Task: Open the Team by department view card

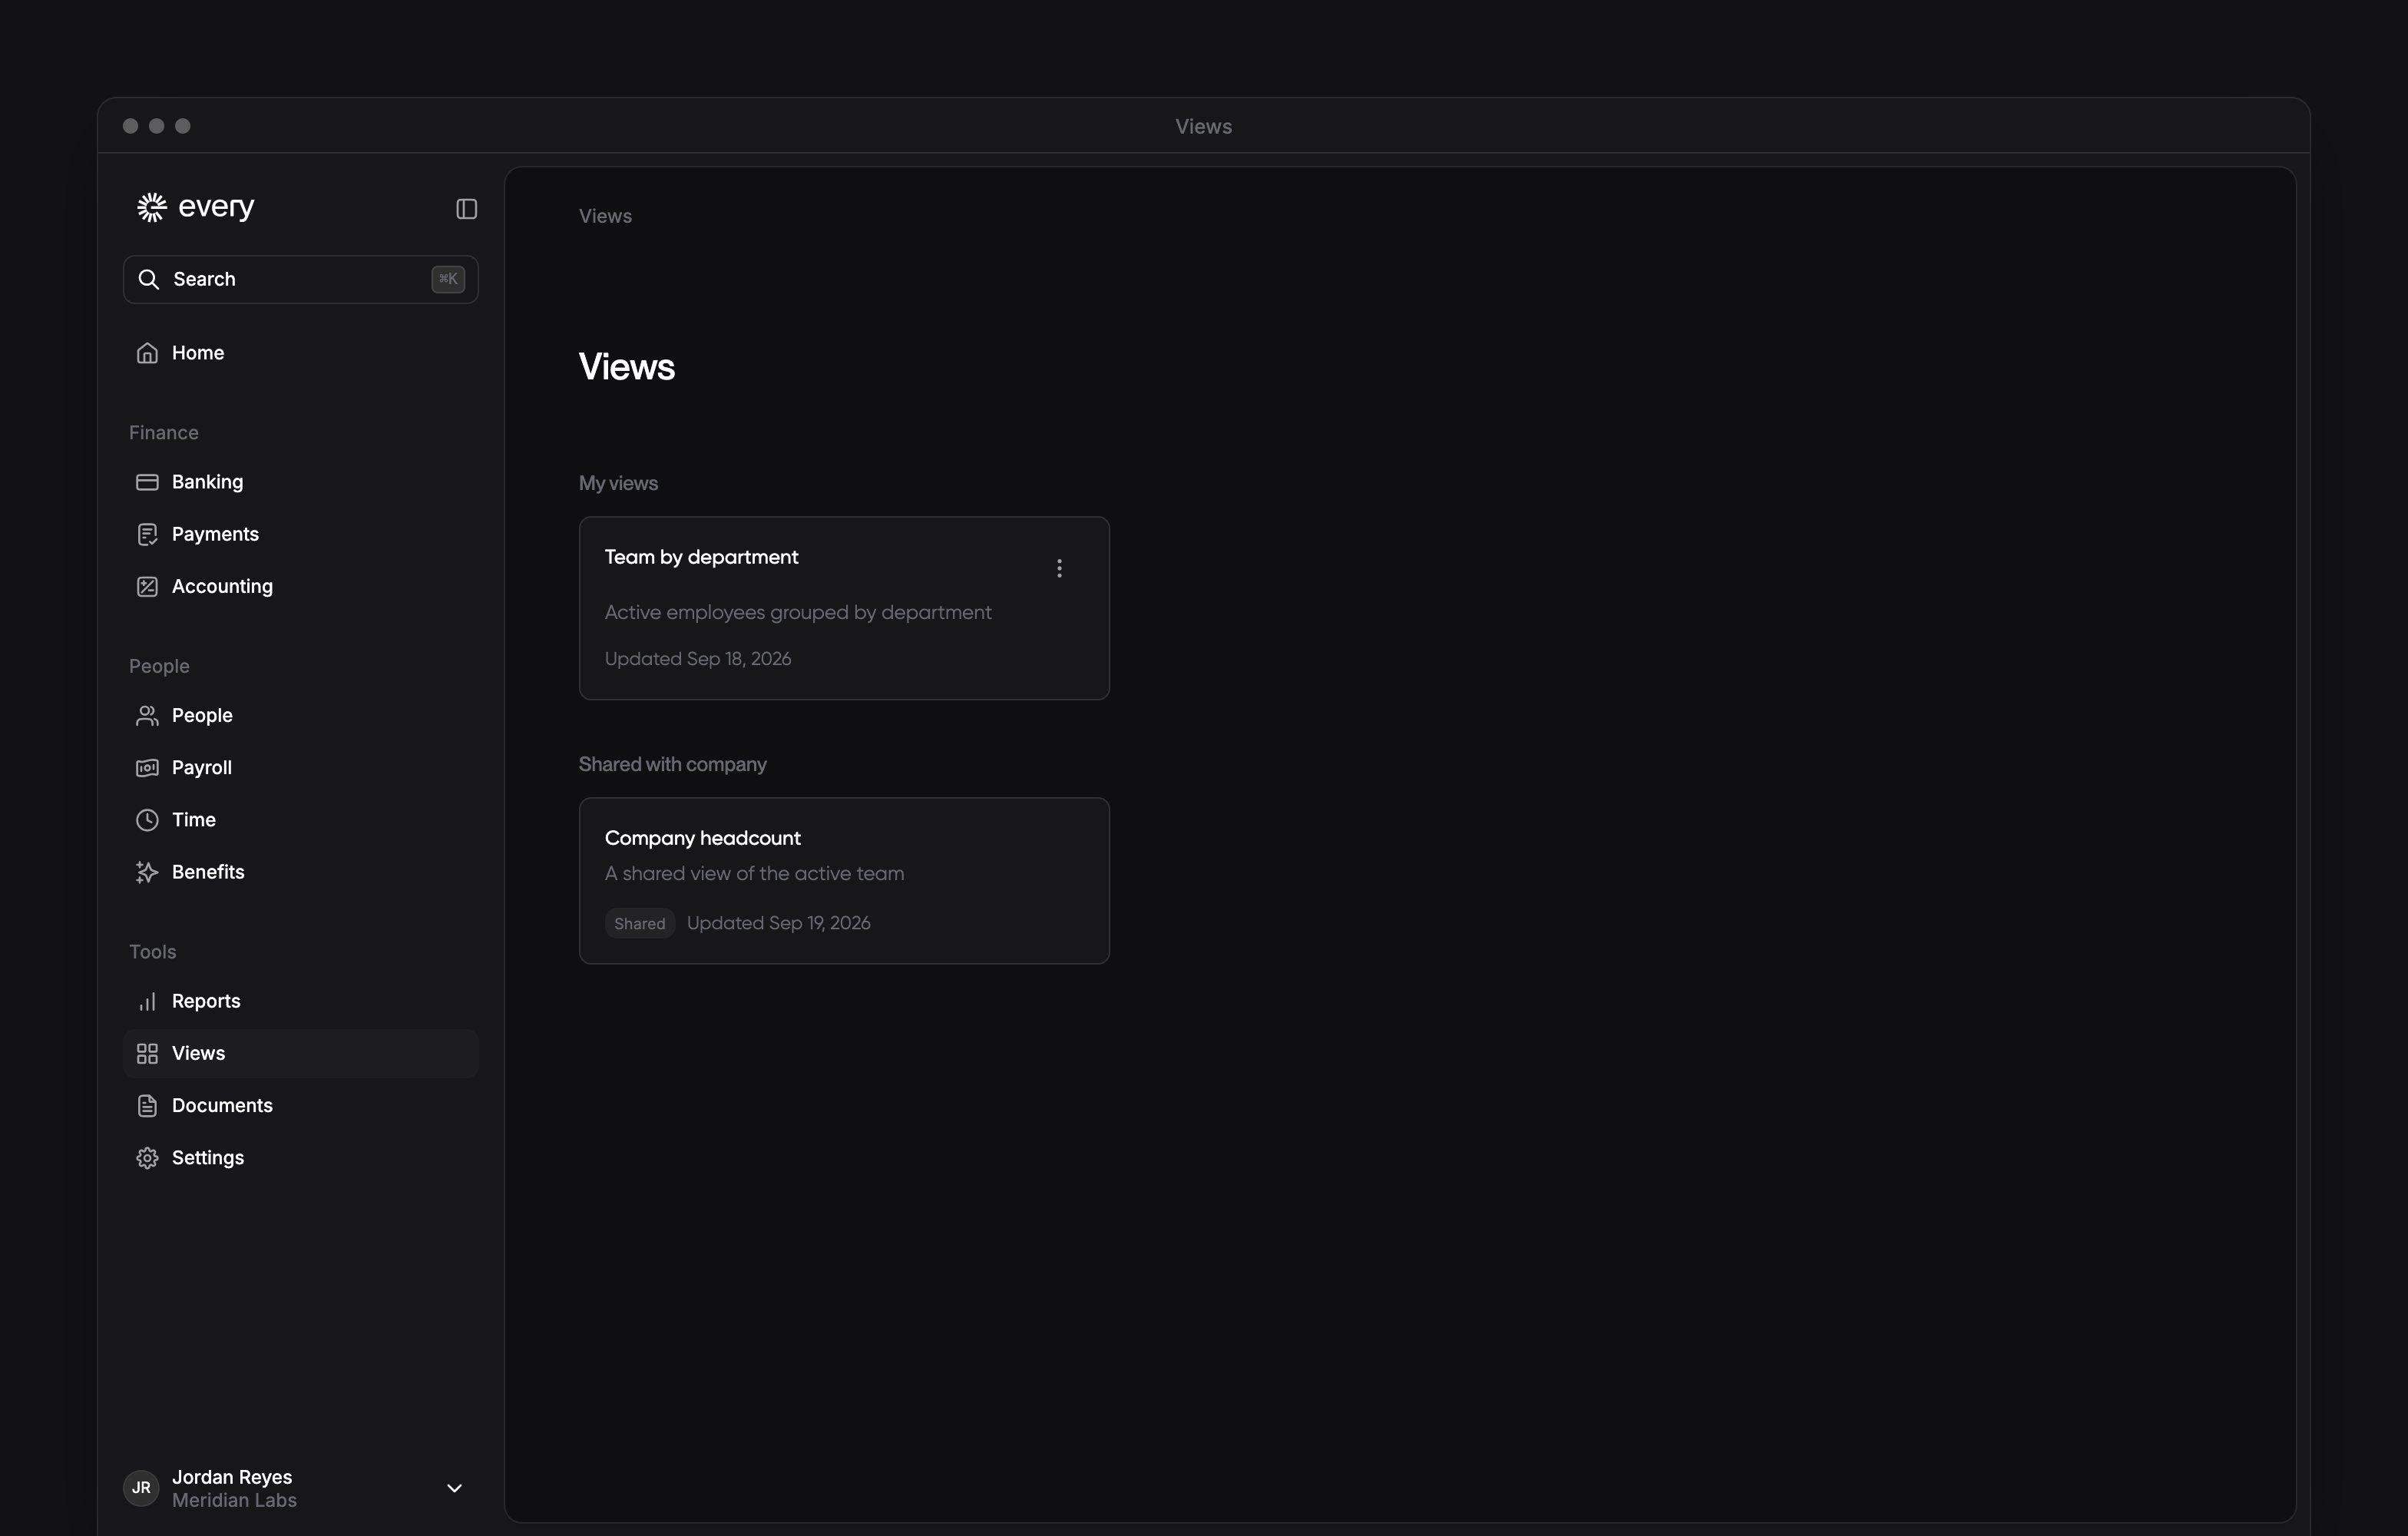Action: point(844,608)
